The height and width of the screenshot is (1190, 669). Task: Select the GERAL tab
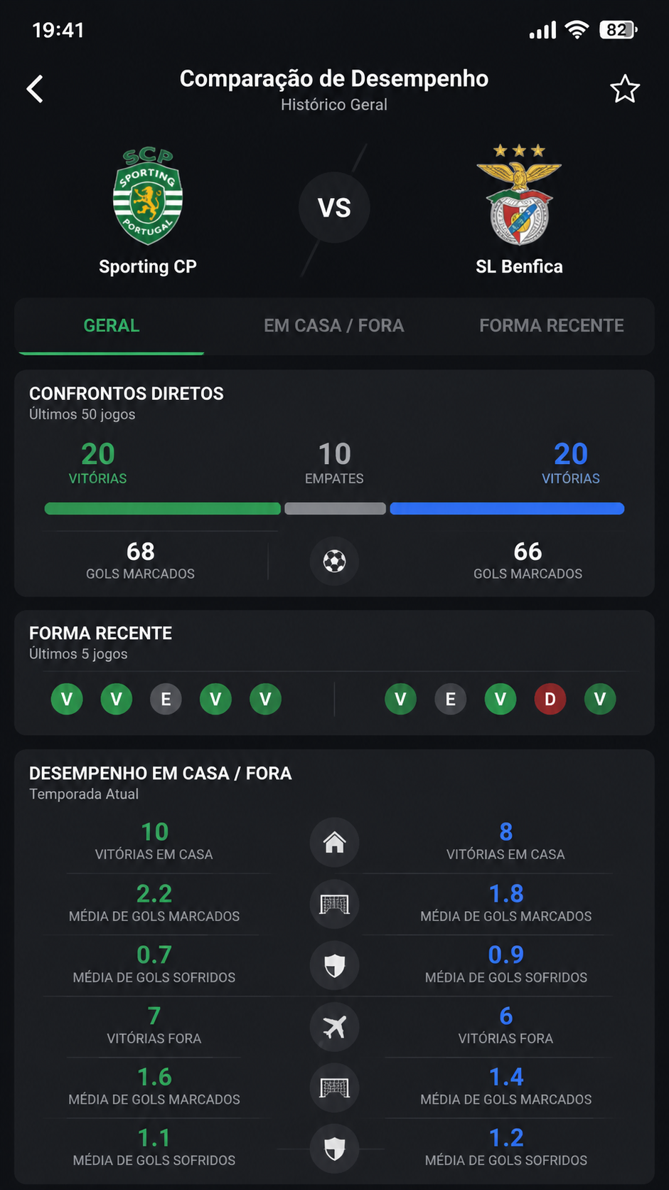[x=112, y=325]
